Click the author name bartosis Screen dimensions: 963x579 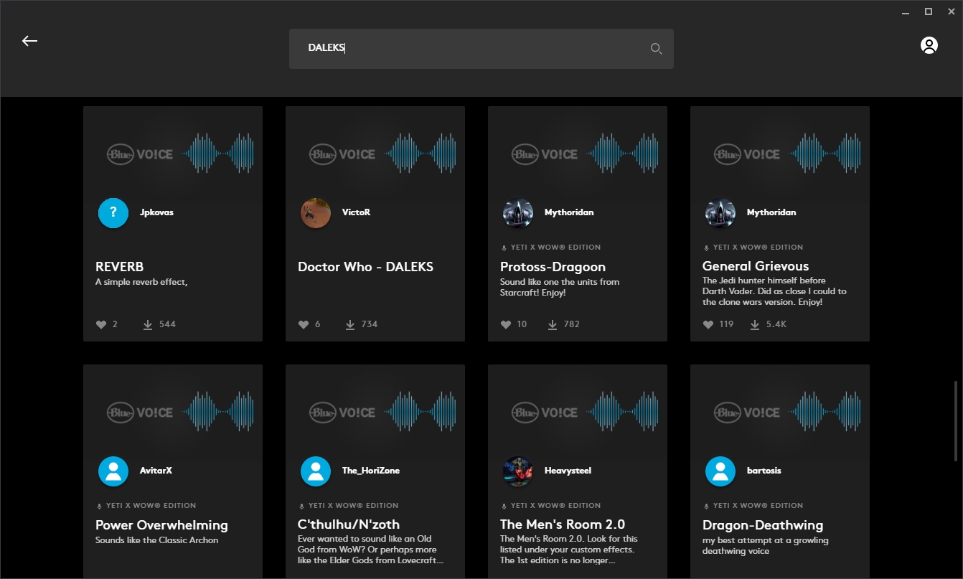click(764, 471)
